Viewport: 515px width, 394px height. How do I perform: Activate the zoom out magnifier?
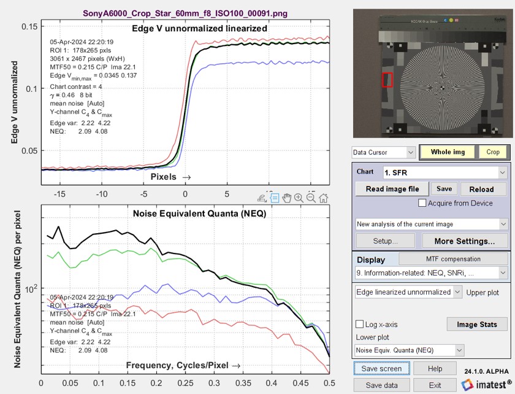coord(311,198)
